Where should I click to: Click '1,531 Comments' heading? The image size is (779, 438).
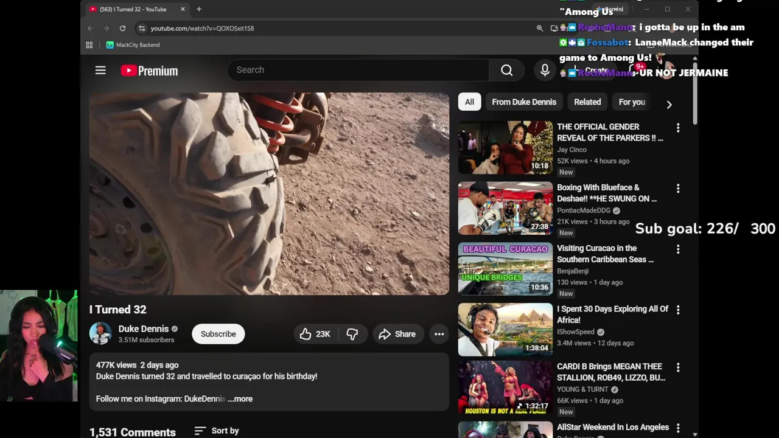click(x=133, y=432)
